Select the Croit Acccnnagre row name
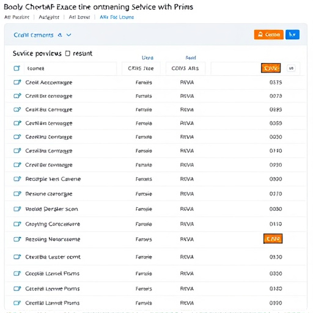 click(49, 83)
